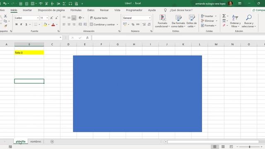This screenshot has height=149, width=265.
Task: Click the Clear eraser icon
Action: pyautogui.click(x=224, y=26)
